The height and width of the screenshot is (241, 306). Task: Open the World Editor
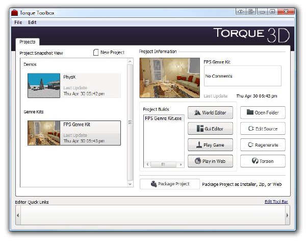click(210, 112)
